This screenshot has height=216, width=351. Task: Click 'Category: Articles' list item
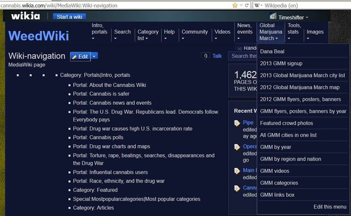click(93, 208)
